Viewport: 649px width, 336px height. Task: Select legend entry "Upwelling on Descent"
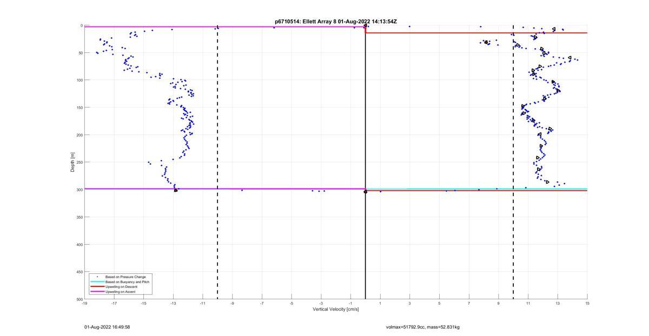pos(122,287)
